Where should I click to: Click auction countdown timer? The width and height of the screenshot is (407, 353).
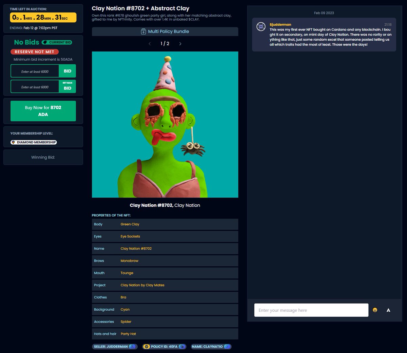click(43, 17)
